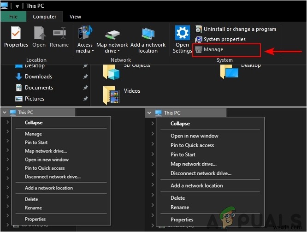Click the Manage icon in System group
This screenshot has width=307, height=232.
pos(198,49)
